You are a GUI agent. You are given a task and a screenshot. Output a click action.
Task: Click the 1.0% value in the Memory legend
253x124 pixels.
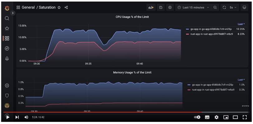tap(242, 85)
